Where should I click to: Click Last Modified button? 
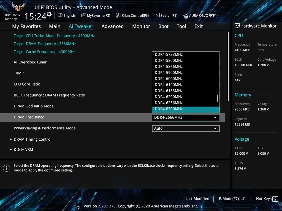coord(197,199)
